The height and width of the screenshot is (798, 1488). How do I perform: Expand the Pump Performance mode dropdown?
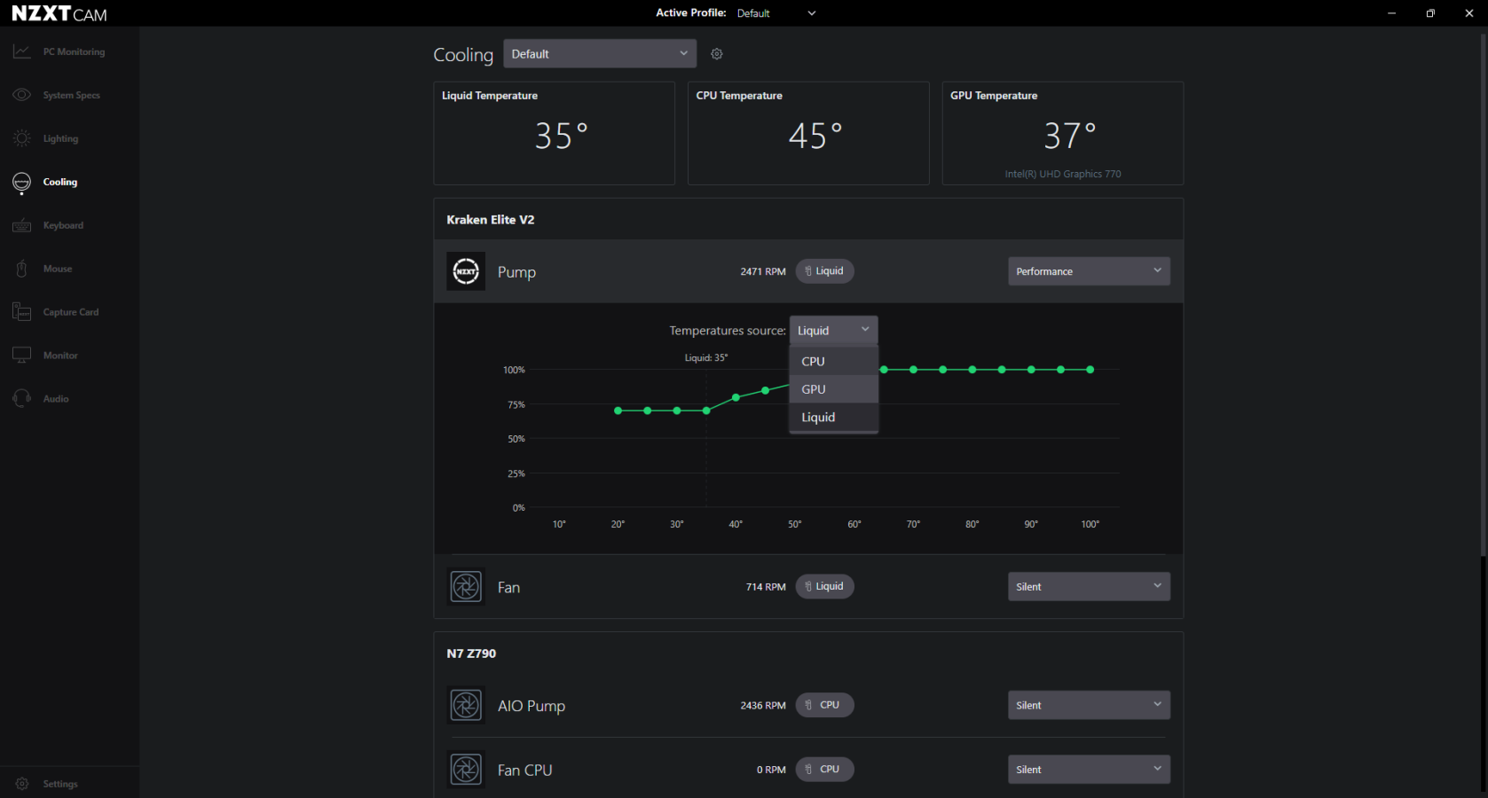tap(1088, 271)
